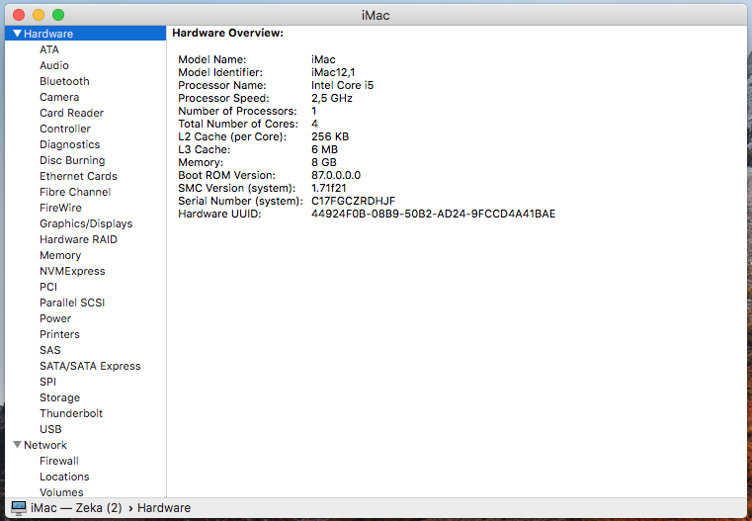Select ATA in the sidebar
Image resolution: width=752 pixels, height=521 pixels.
(49, 49)
